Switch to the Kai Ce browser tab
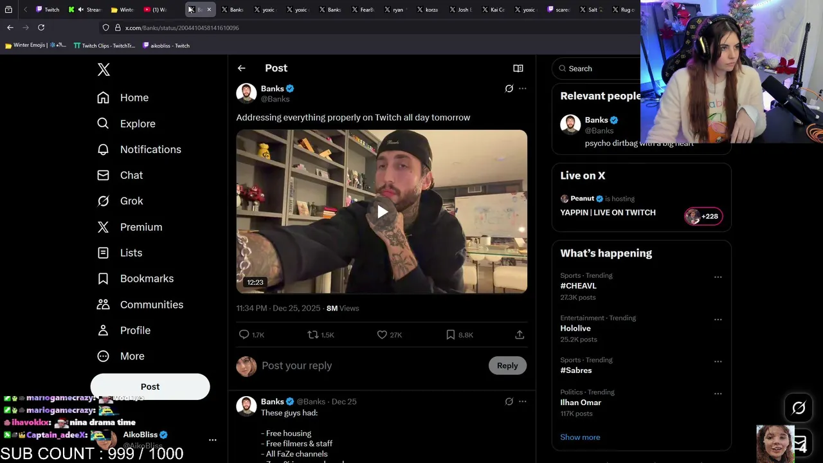The height and width of the screenshot is (463, 823). click(x=493, y=10)
